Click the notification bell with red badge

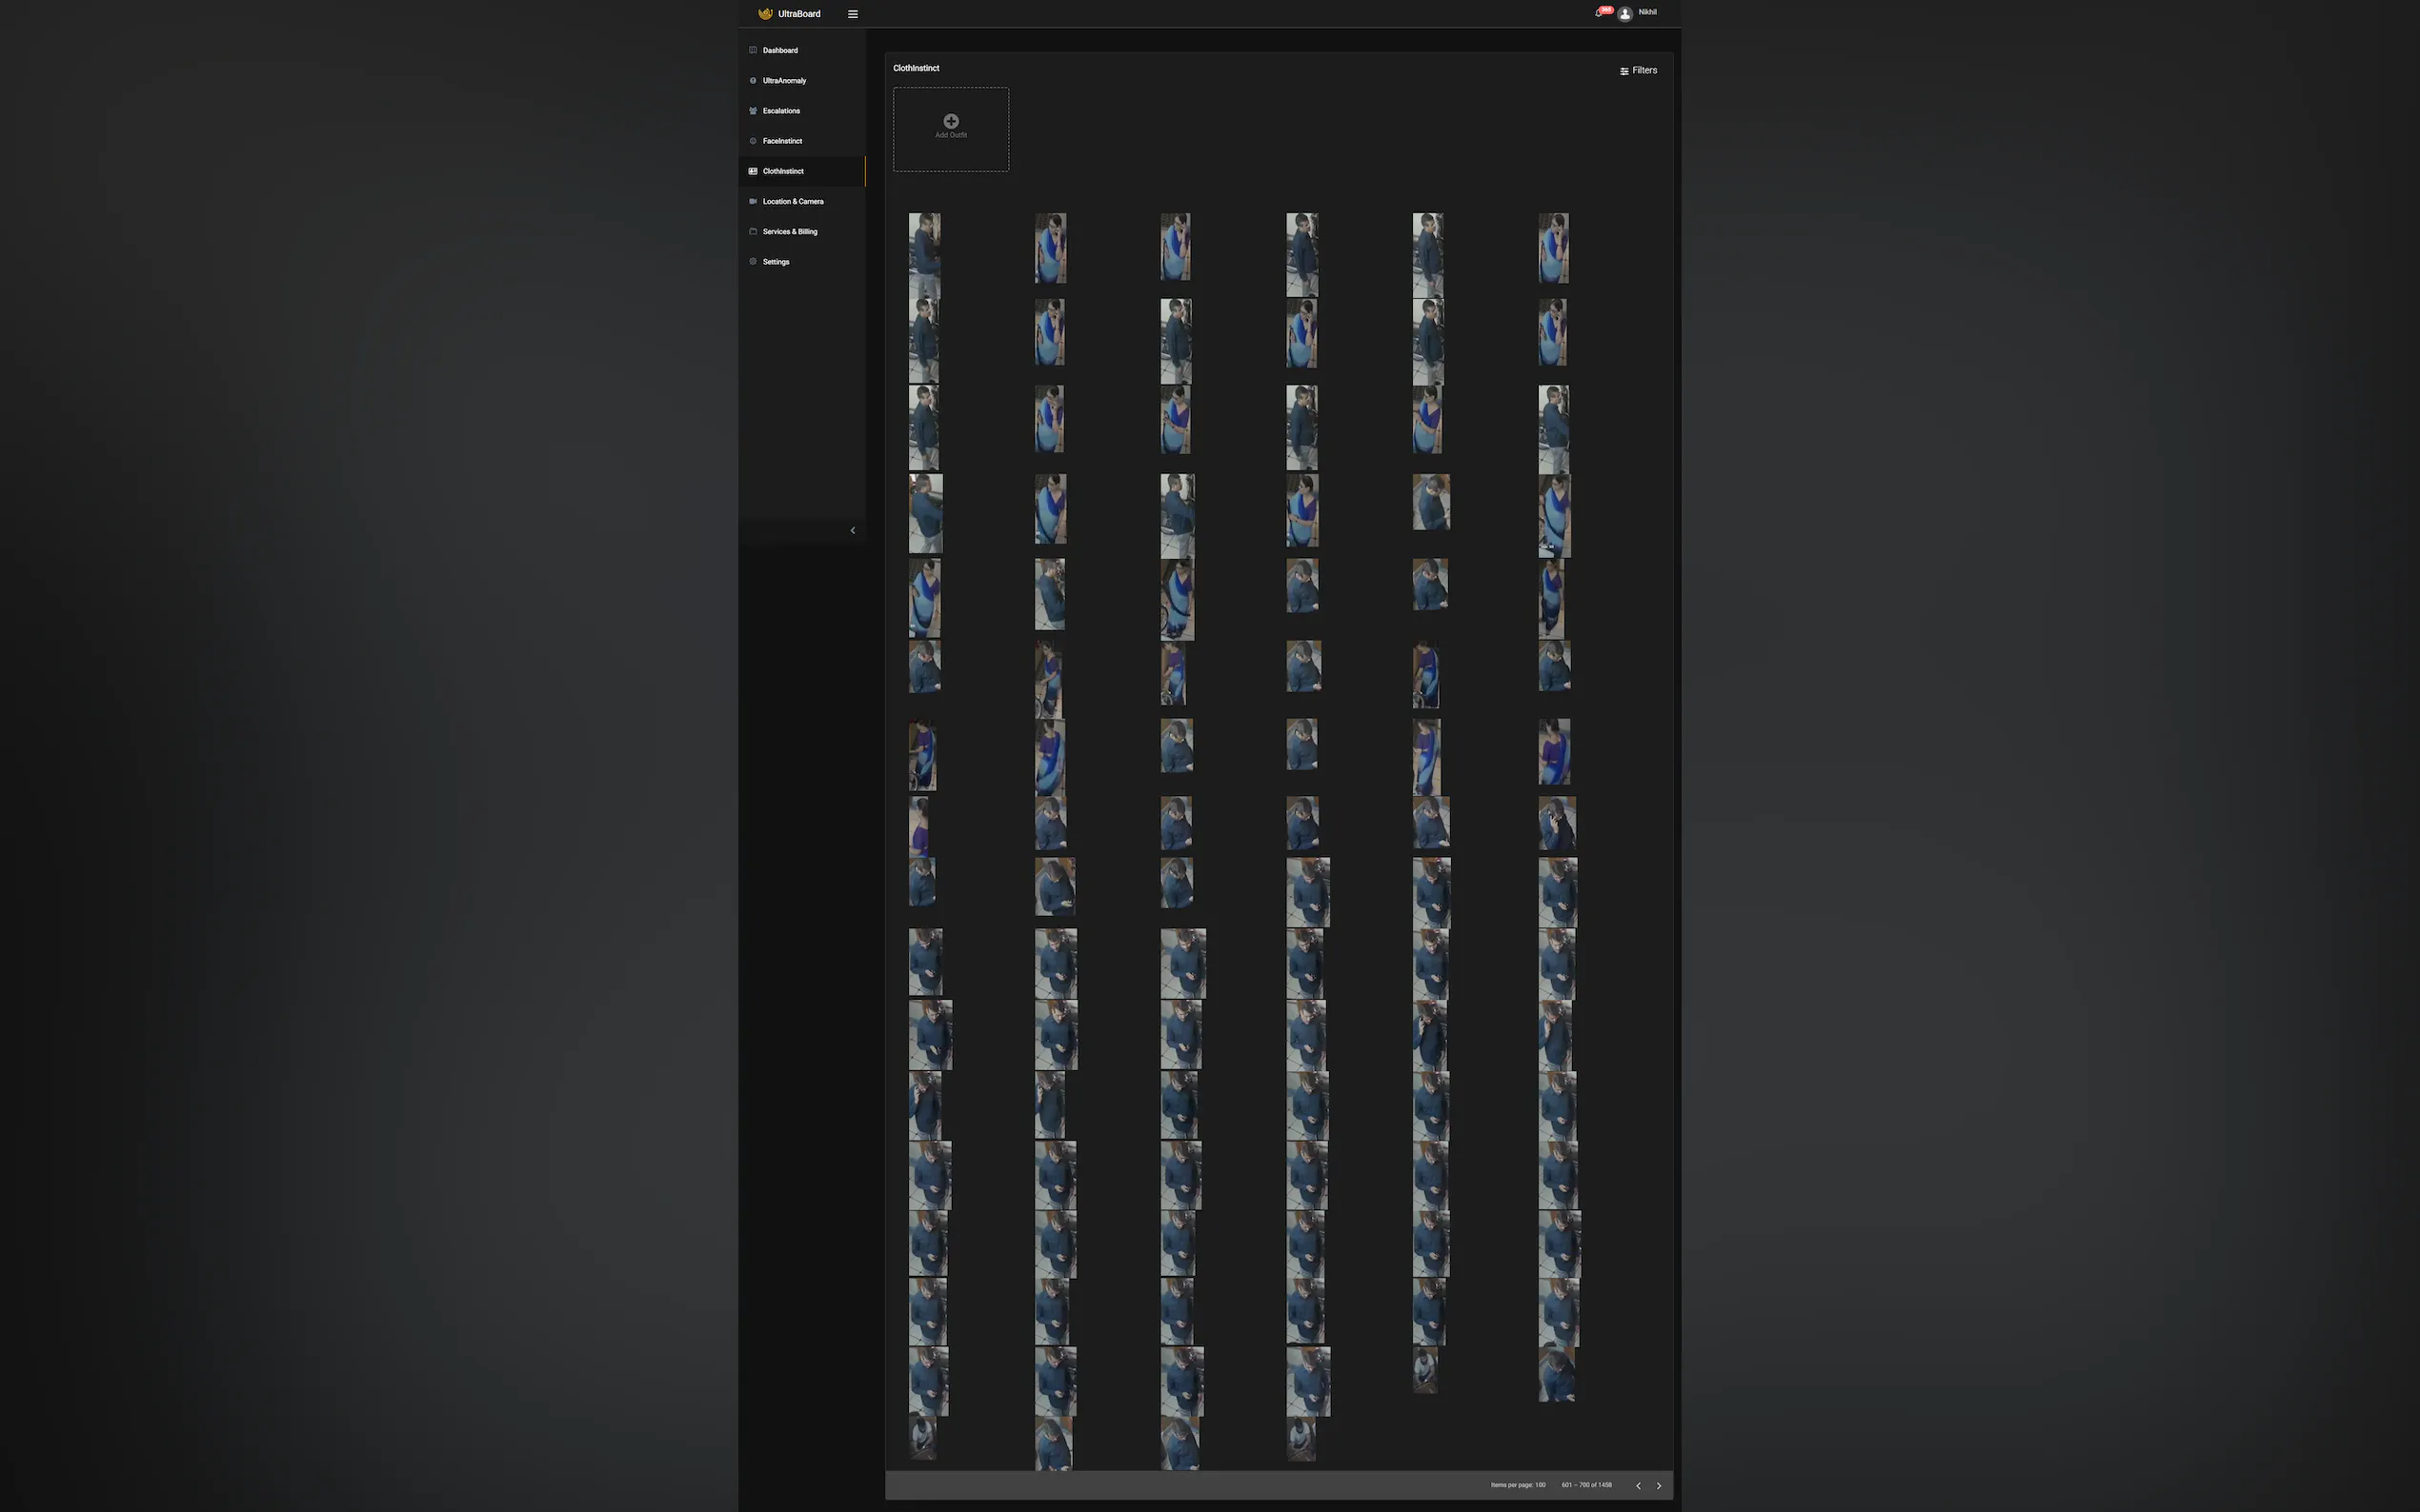1598,12
